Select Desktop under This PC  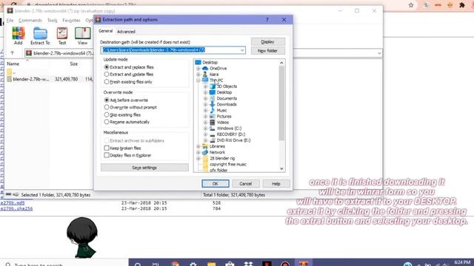[224, 92]
